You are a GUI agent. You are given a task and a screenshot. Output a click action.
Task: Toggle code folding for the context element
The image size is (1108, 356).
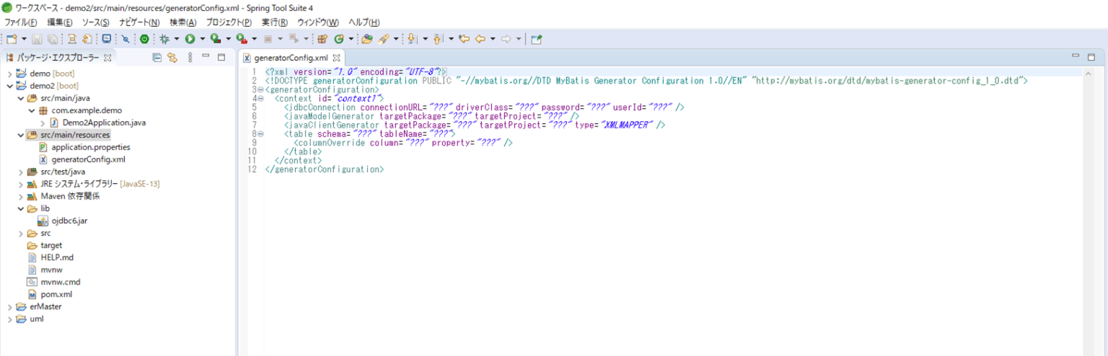[260, 98]
